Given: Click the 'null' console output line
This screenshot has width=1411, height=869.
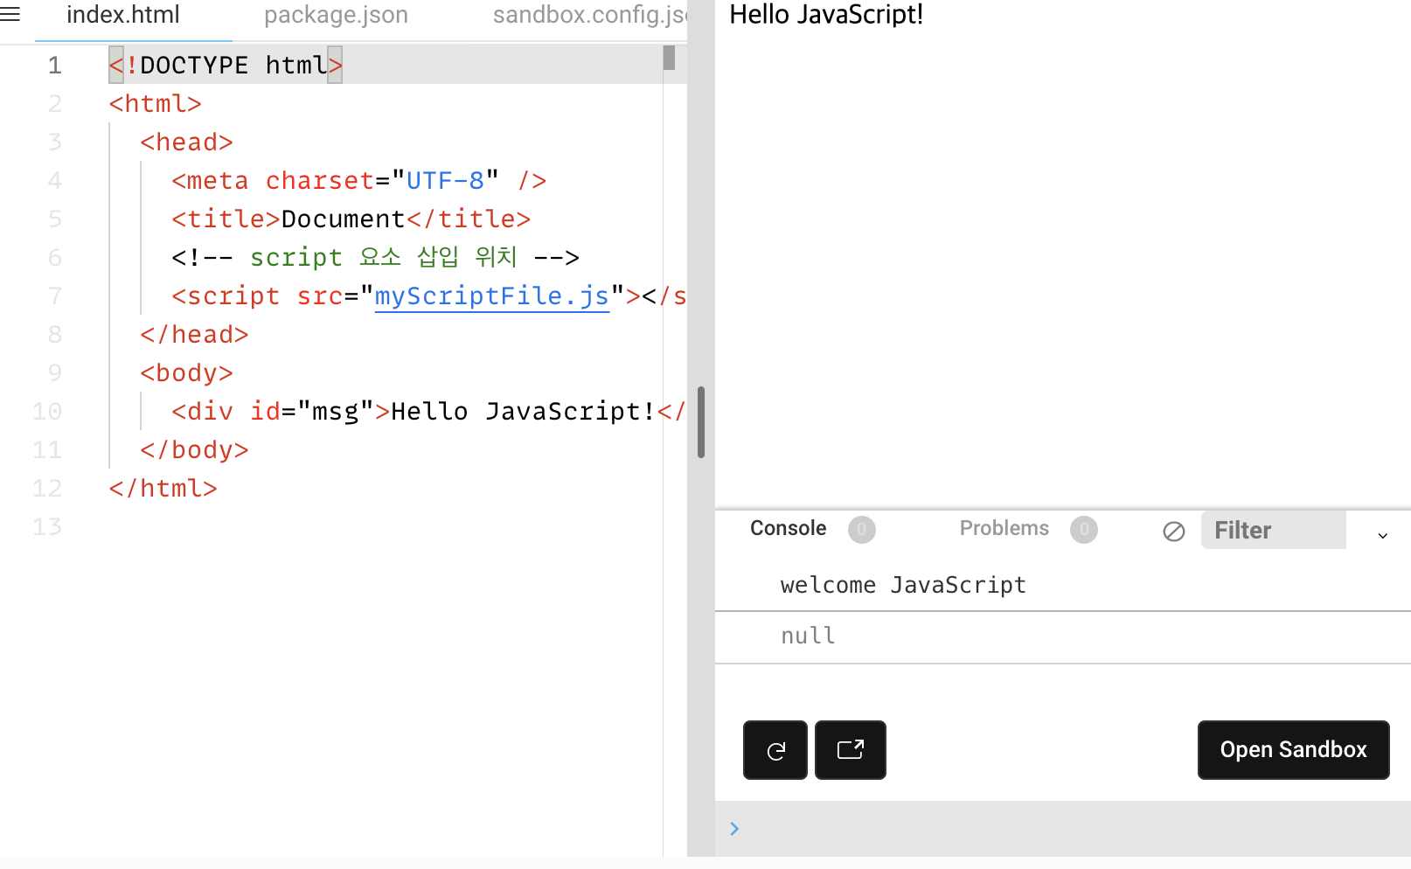Looking at the screenshot, I should [808, 636].
